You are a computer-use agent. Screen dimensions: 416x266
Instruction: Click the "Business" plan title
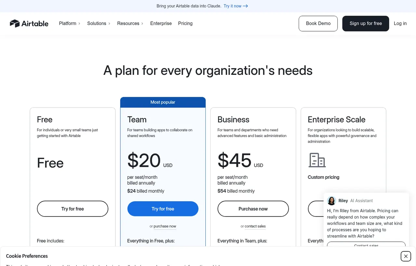[x=233, y=120]
